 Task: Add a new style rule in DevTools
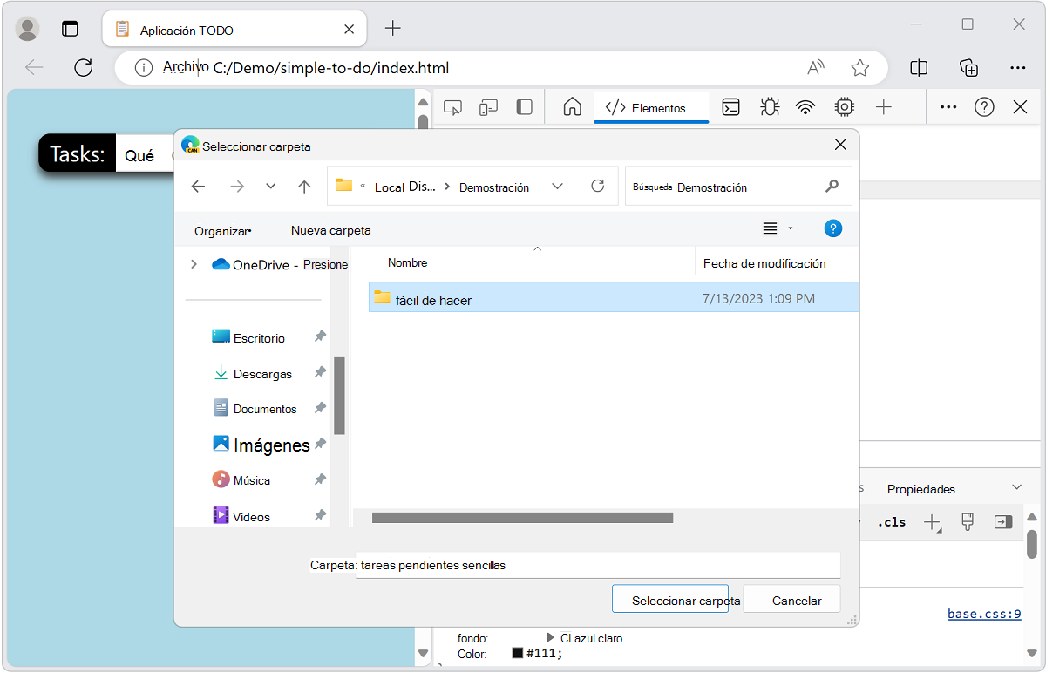click(933, 523)
